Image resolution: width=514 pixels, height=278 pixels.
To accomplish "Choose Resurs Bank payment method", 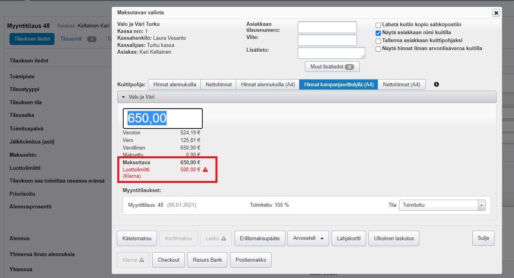I will tap(207, 260).
